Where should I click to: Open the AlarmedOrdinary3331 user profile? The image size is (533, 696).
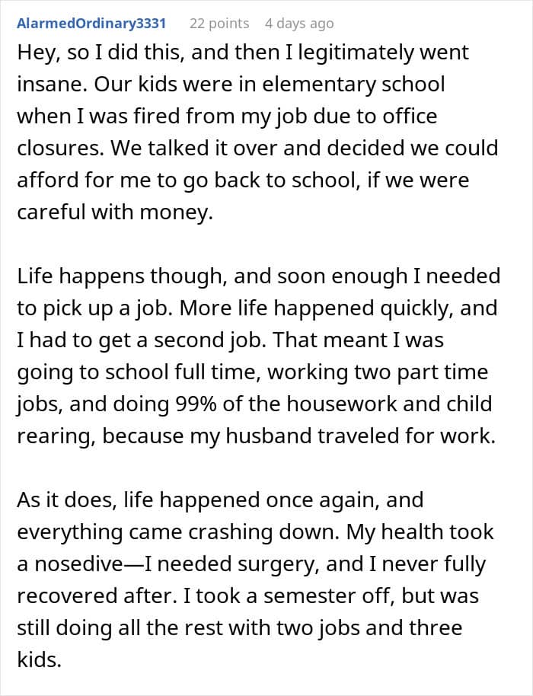[x=91, y=24]
